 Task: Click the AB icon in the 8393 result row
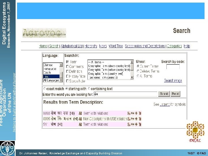click(x=80, y=113)
